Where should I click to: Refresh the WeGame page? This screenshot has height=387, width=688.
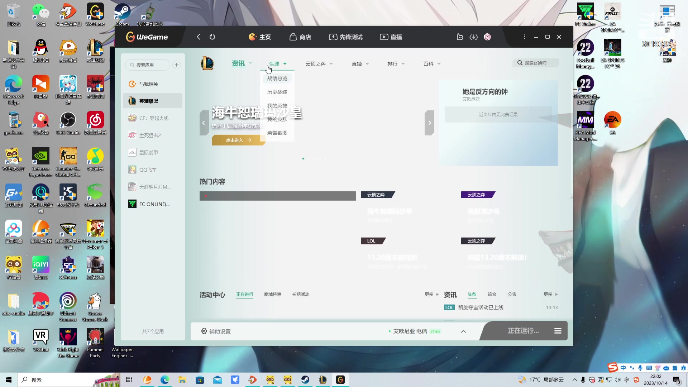point(212,37)
